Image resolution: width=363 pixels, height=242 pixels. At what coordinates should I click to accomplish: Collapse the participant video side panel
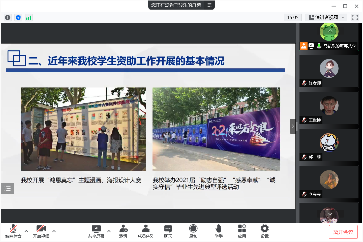click(292, 126)
